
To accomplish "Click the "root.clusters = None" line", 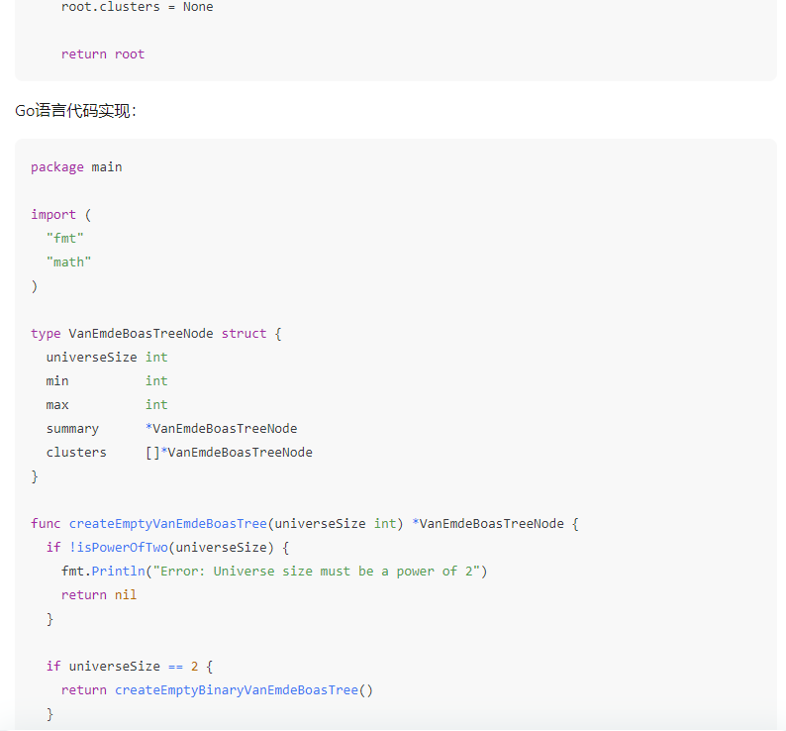I will pos(137,7).
